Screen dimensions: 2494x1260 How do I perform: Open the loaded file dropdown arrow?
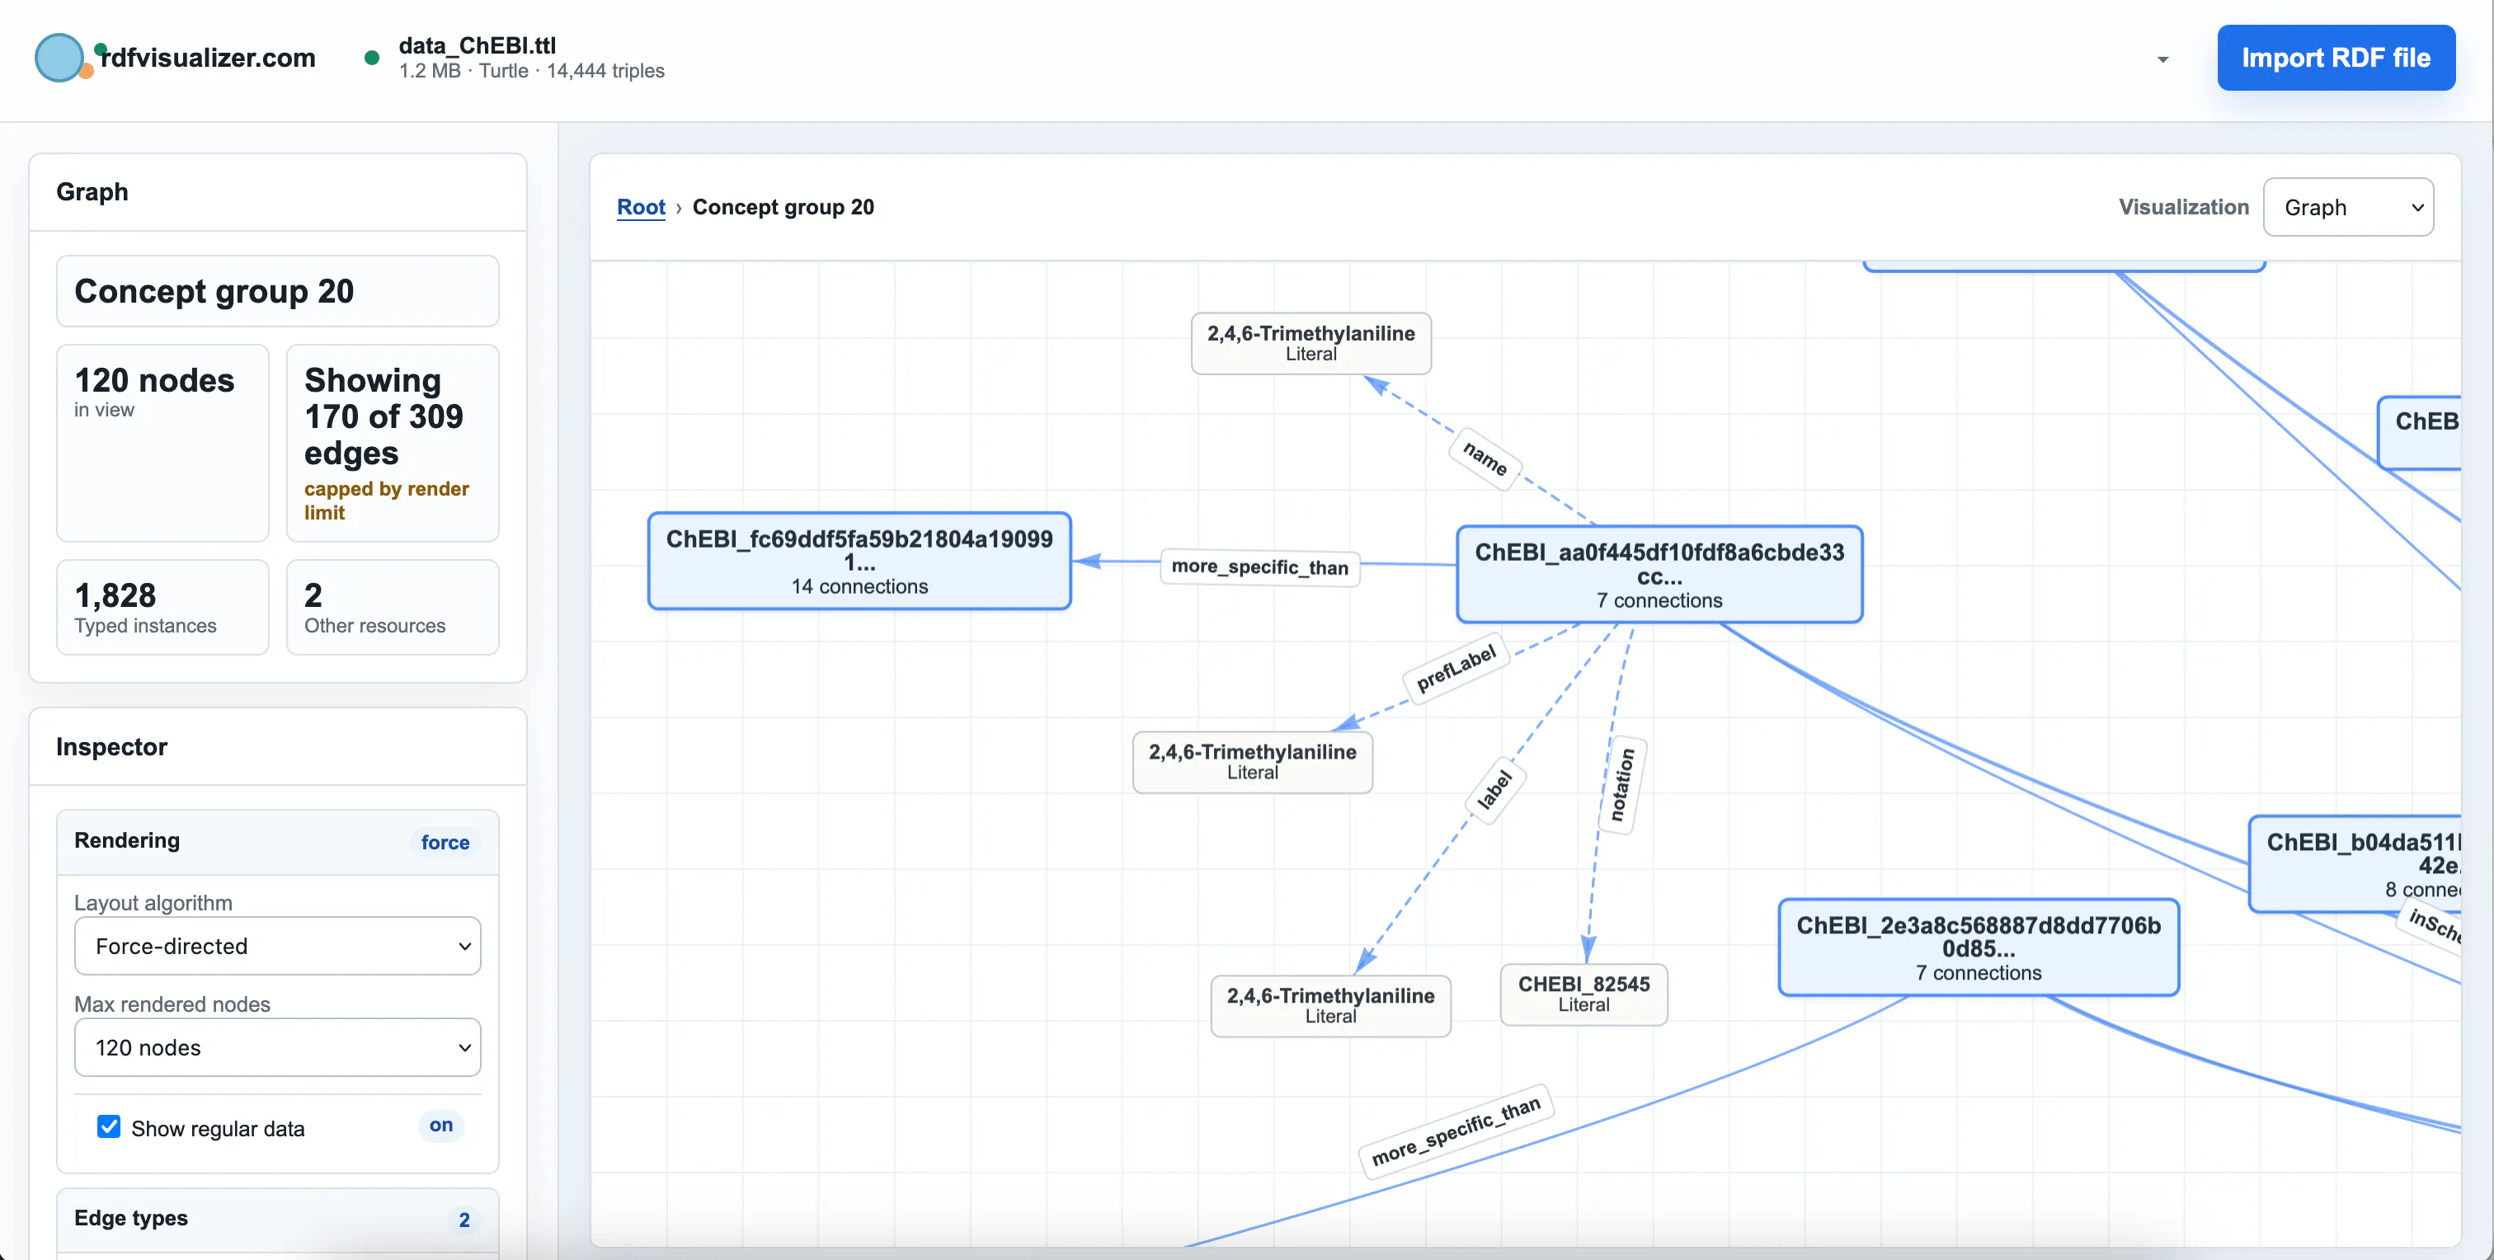pyautogui.click(x=2162, y=59)
